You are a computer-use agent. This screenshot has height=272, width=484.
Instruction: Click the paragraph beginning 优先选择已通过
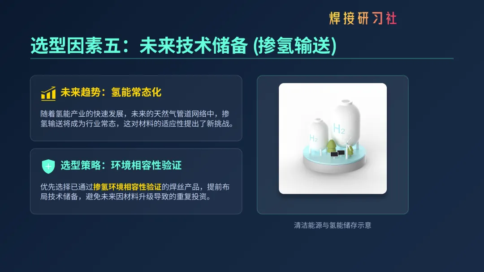pyautogui.click(x=135, y=191)
